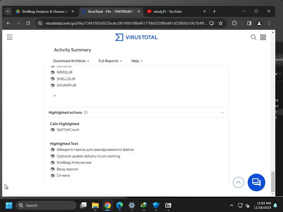
Task: Show hidden system tray icons
Action: [x=232, y=205]
